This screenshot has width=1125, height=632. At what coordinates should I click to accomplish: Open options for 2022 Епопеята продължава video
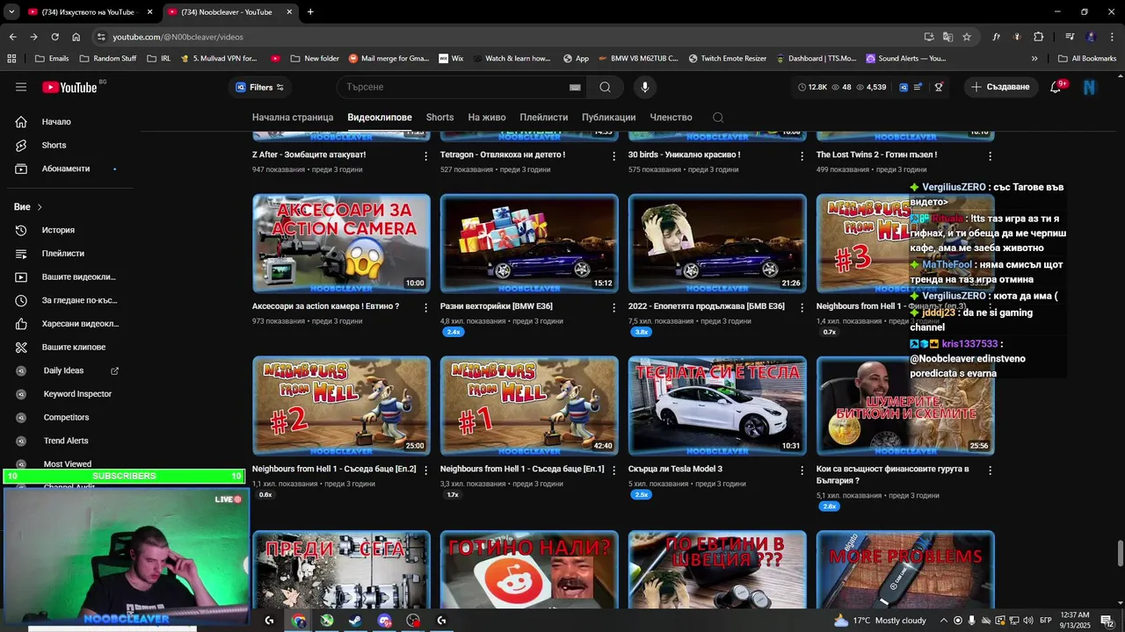802,307
